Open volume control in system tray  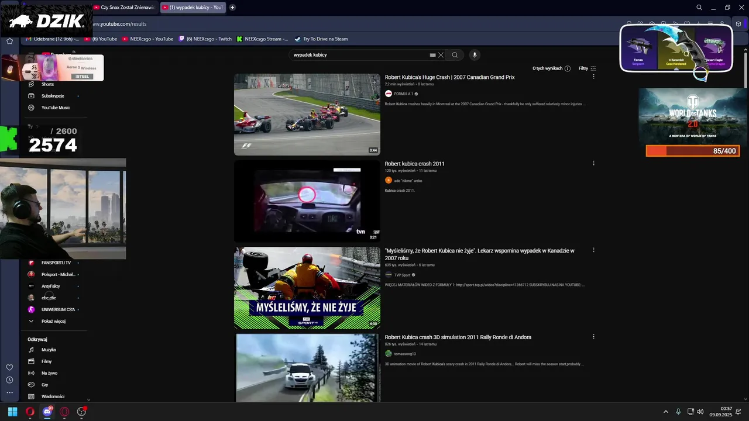tap(700, 412)
